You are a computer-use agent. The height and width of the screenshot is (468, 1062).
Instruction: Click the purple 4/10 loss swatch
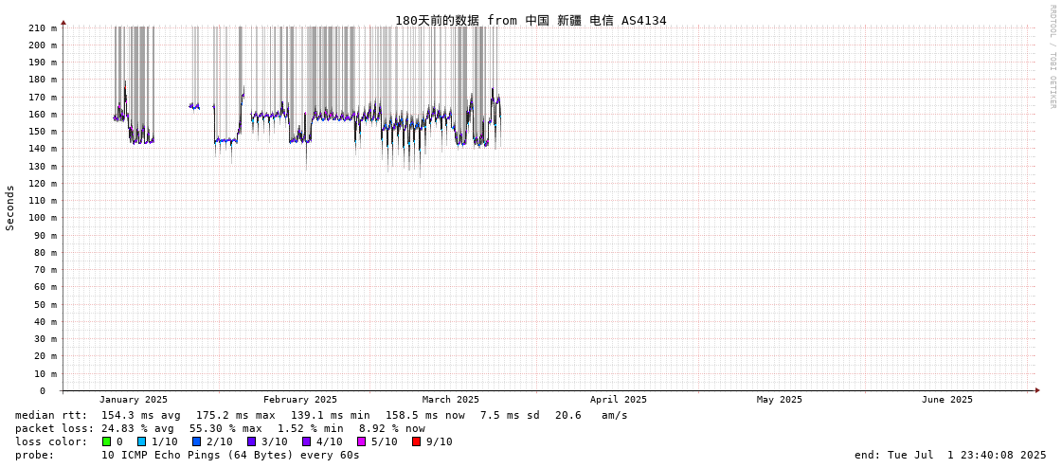(x=306, y=441)
